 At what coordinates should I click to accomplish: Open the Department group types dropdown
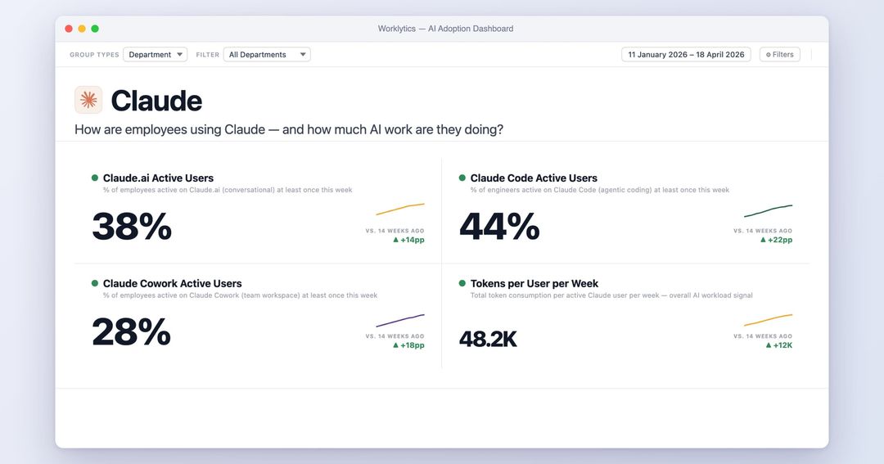(x=155, y=55)
